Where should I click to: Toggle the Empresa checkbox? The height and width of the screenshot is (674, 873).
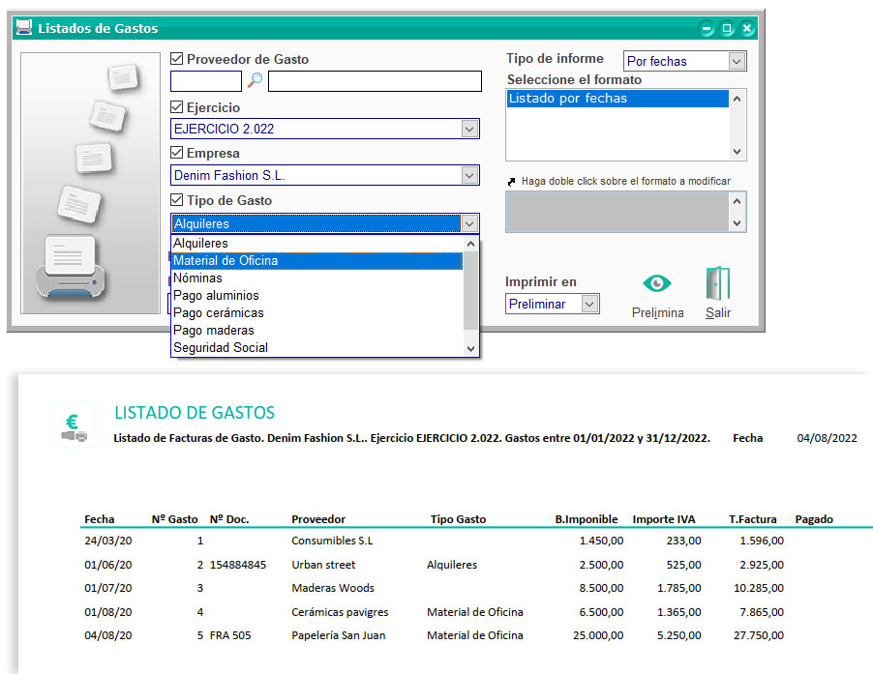pyautogui.click(x=176, y=153)
